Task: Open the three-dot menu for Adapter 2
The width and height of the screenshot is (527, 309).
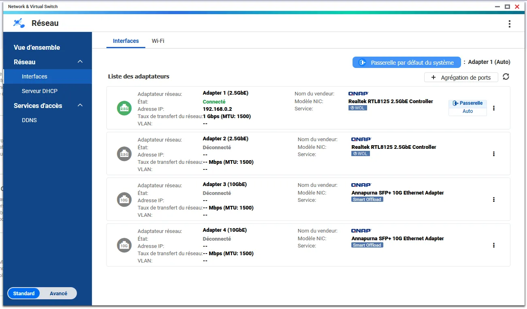Action: pyautogui.click(x=493, y=154)
